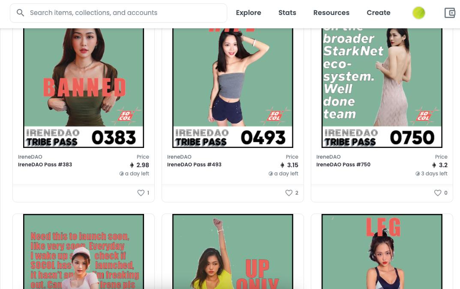
Task: Open the wallet icon in header
Action: coord(450,13)
